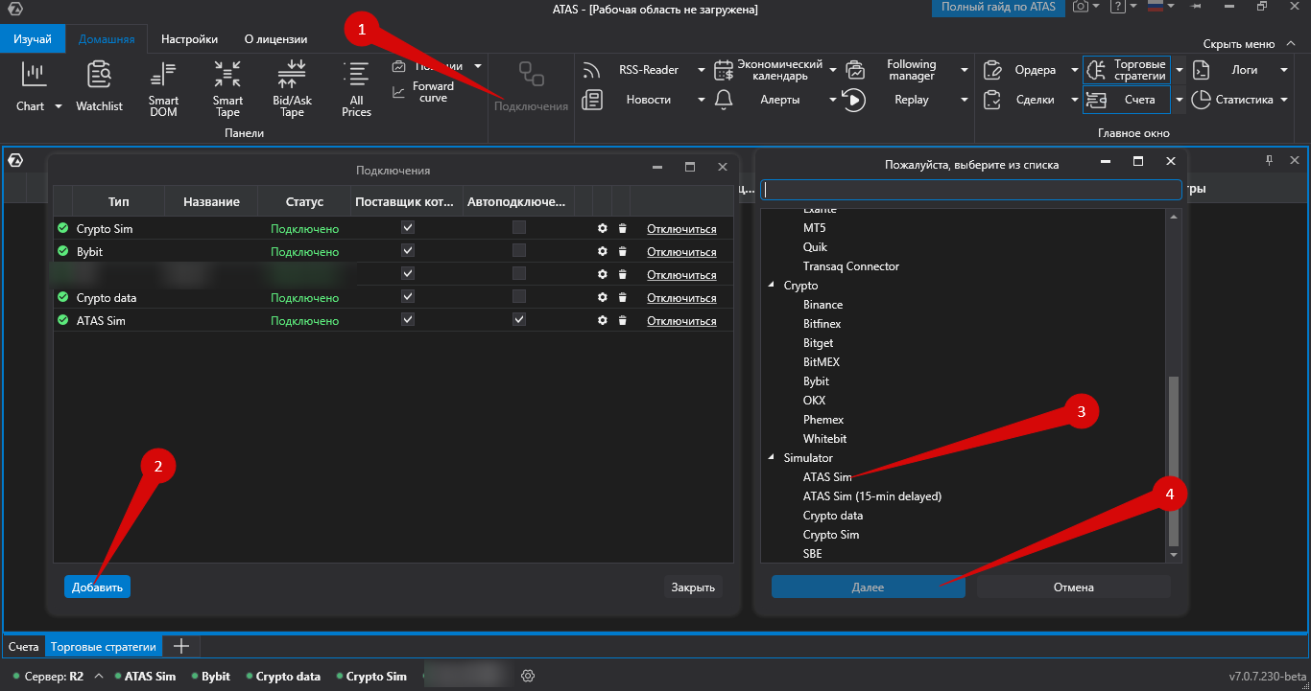Expand the Chart dropdown arrow
Image resolution: width=1311 pixels, height=691 pixels.
[58, 106]
